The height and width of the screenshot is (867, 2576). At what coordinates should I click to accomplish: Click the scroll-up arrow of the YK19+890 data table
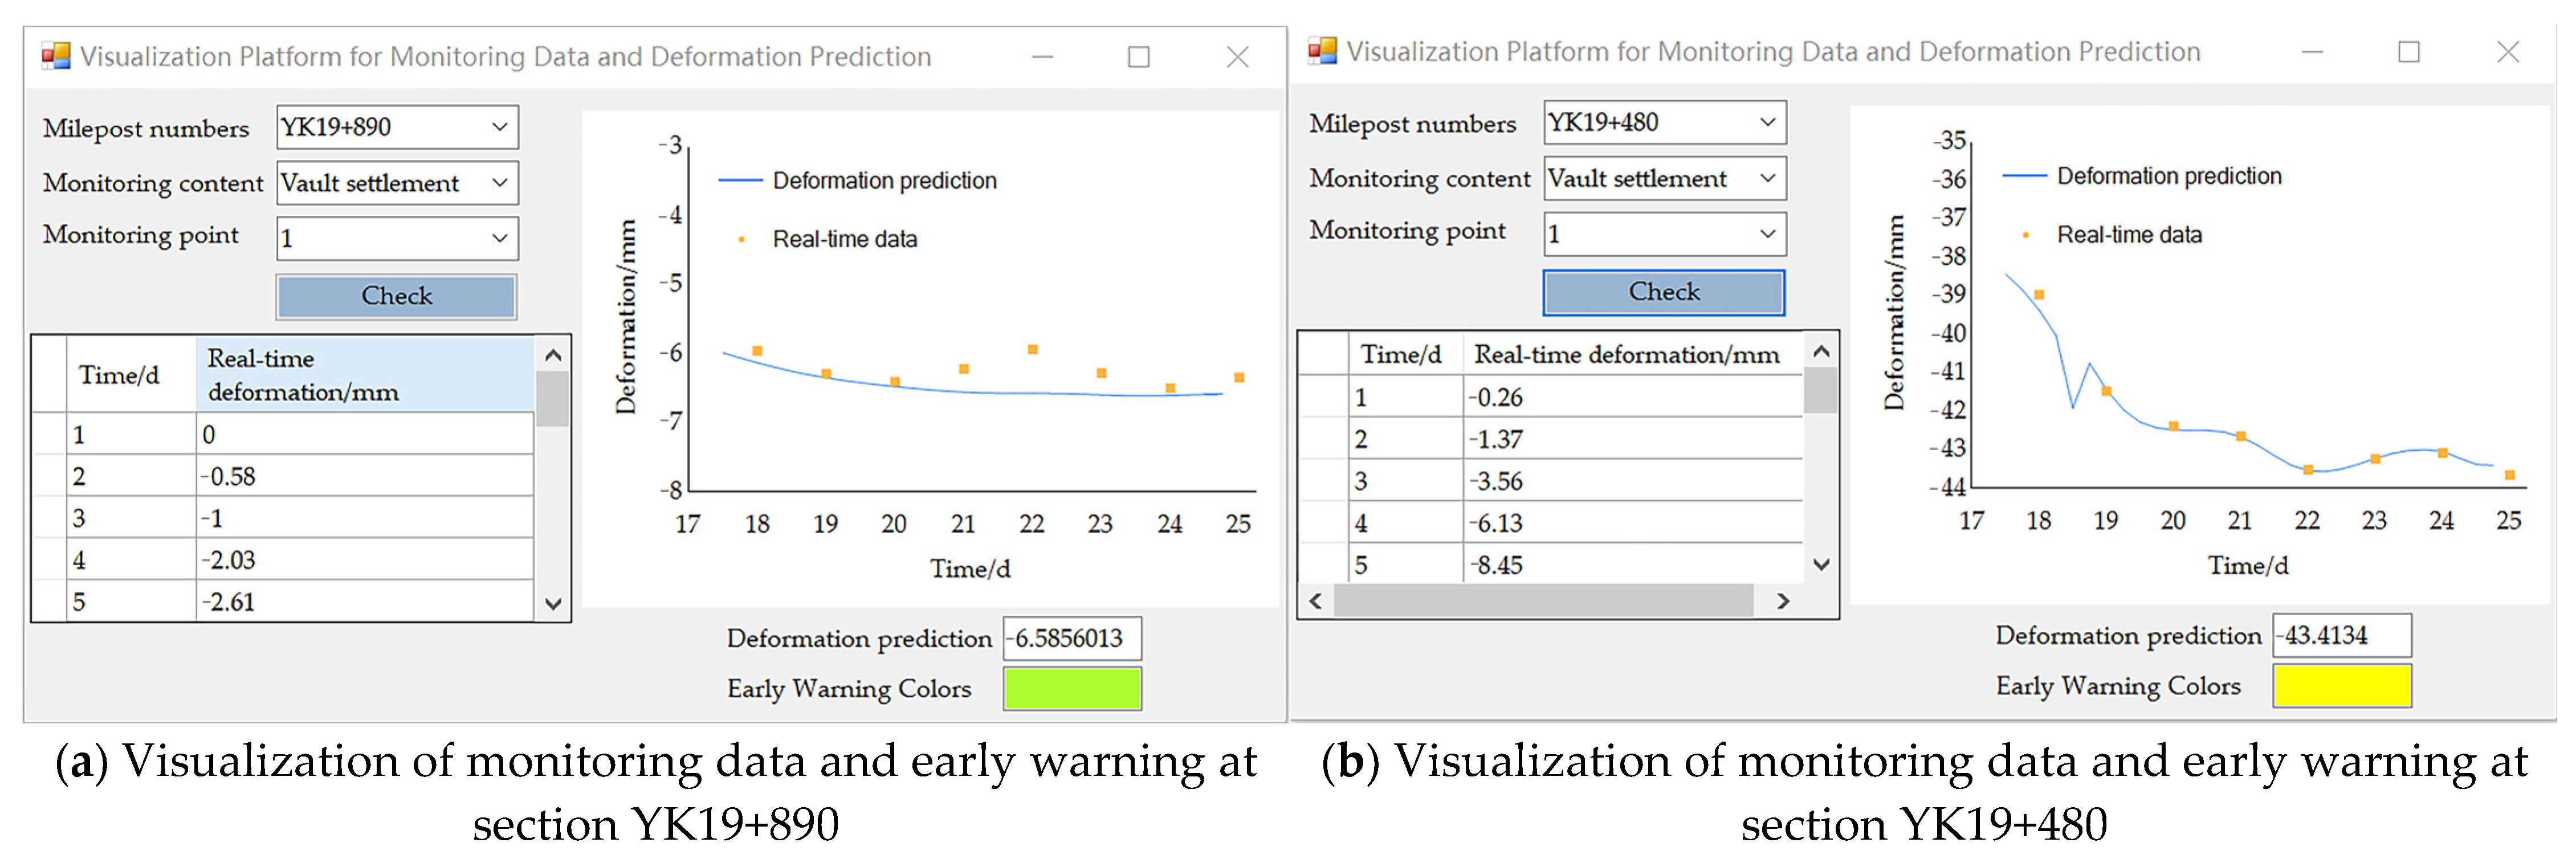pos(553,355)
